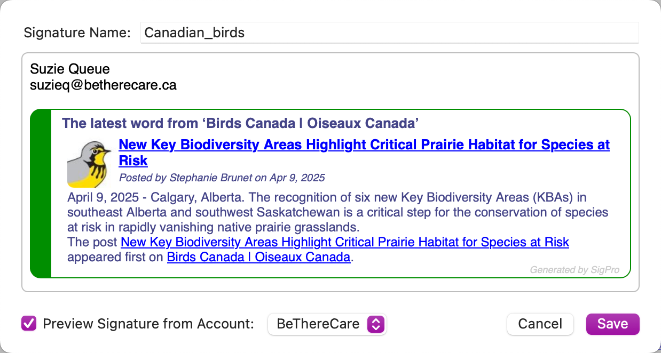Viewport: 661px width, 353px height.
Task: Follow the 'Birds Canada | Oiseaux Canada' link
Action: click(x=258, y=257)
